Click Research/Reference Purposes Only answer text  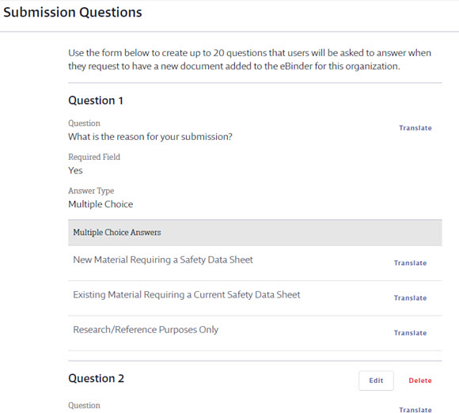click(146, 330)
